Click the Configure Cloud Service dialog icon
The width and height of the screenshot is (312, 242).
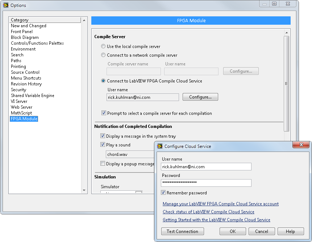pyautogui.click(x=159, y=146)
